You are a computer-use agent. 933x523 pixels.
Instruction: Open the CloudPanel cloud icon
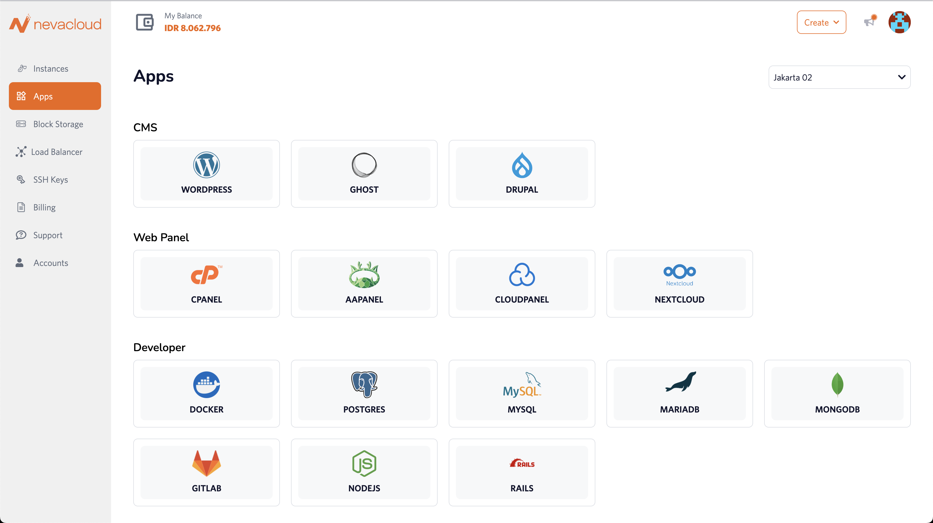tap(522, 275)
